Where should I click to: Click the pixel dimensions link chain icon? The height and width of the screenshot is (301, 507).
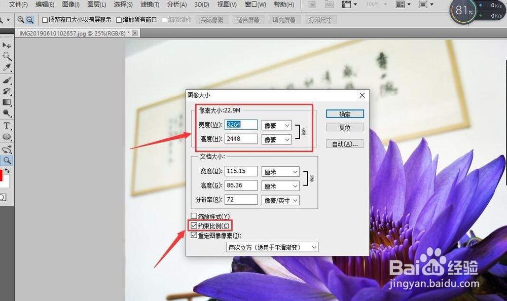coord(303,132)
